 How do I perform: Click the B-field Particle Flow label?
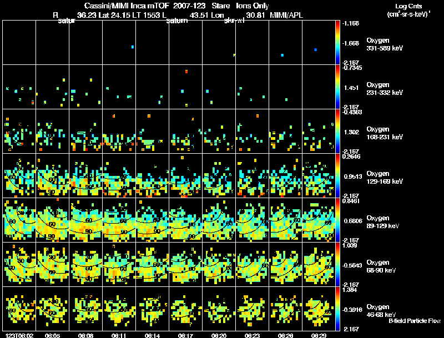415,321
